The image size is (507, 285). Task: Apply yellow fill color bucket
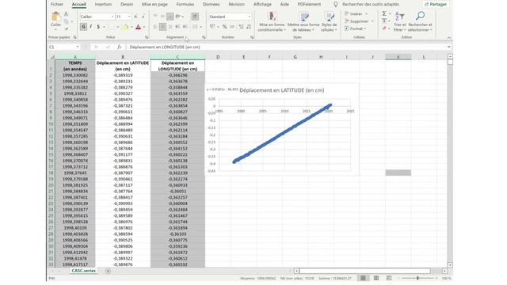click(x=125, y=27)
